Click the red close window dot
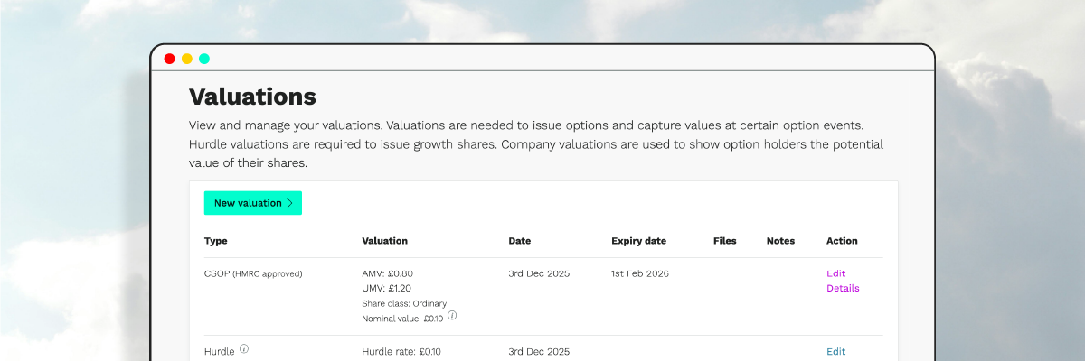Image resolution: width=1085 pixels, height=361 pixels. [169, 59]
